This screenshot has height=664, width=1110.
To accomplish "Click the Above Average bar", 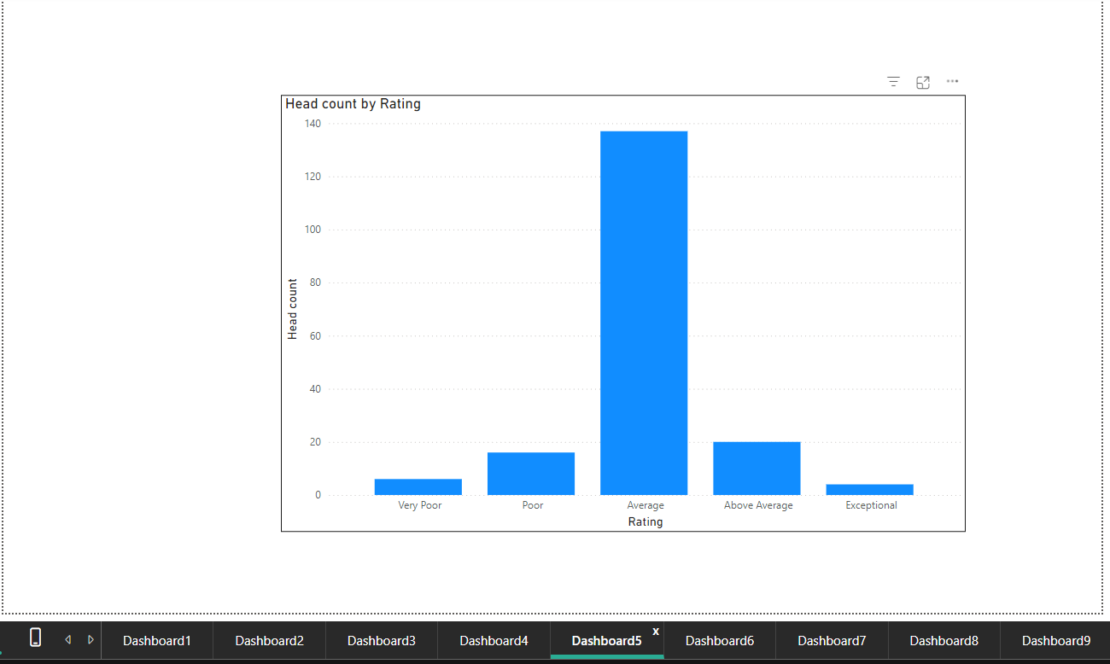I will (x=757, y=465).
